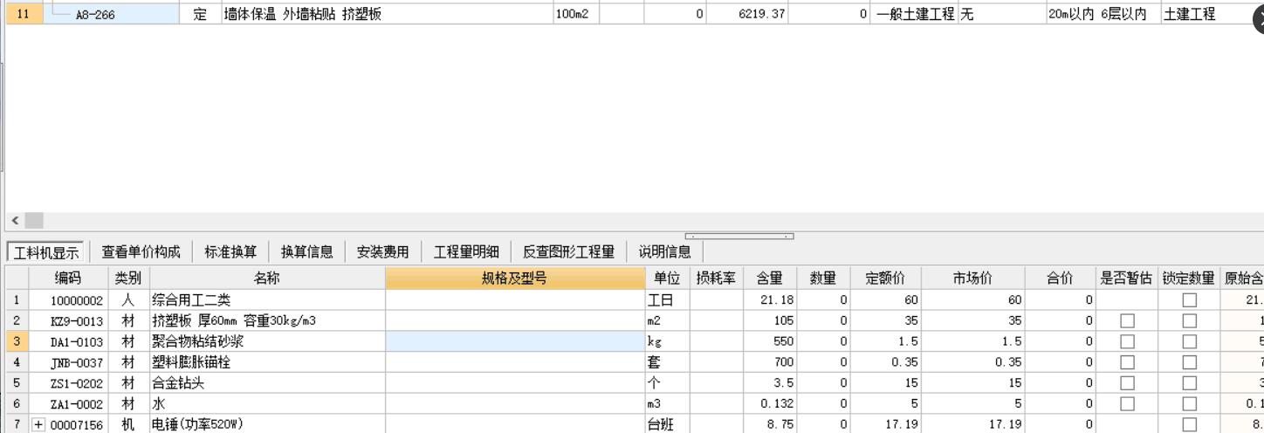
Task: Tick 是否暂估 for 挤塑板 row
Action: click(x=1127, y=321)
